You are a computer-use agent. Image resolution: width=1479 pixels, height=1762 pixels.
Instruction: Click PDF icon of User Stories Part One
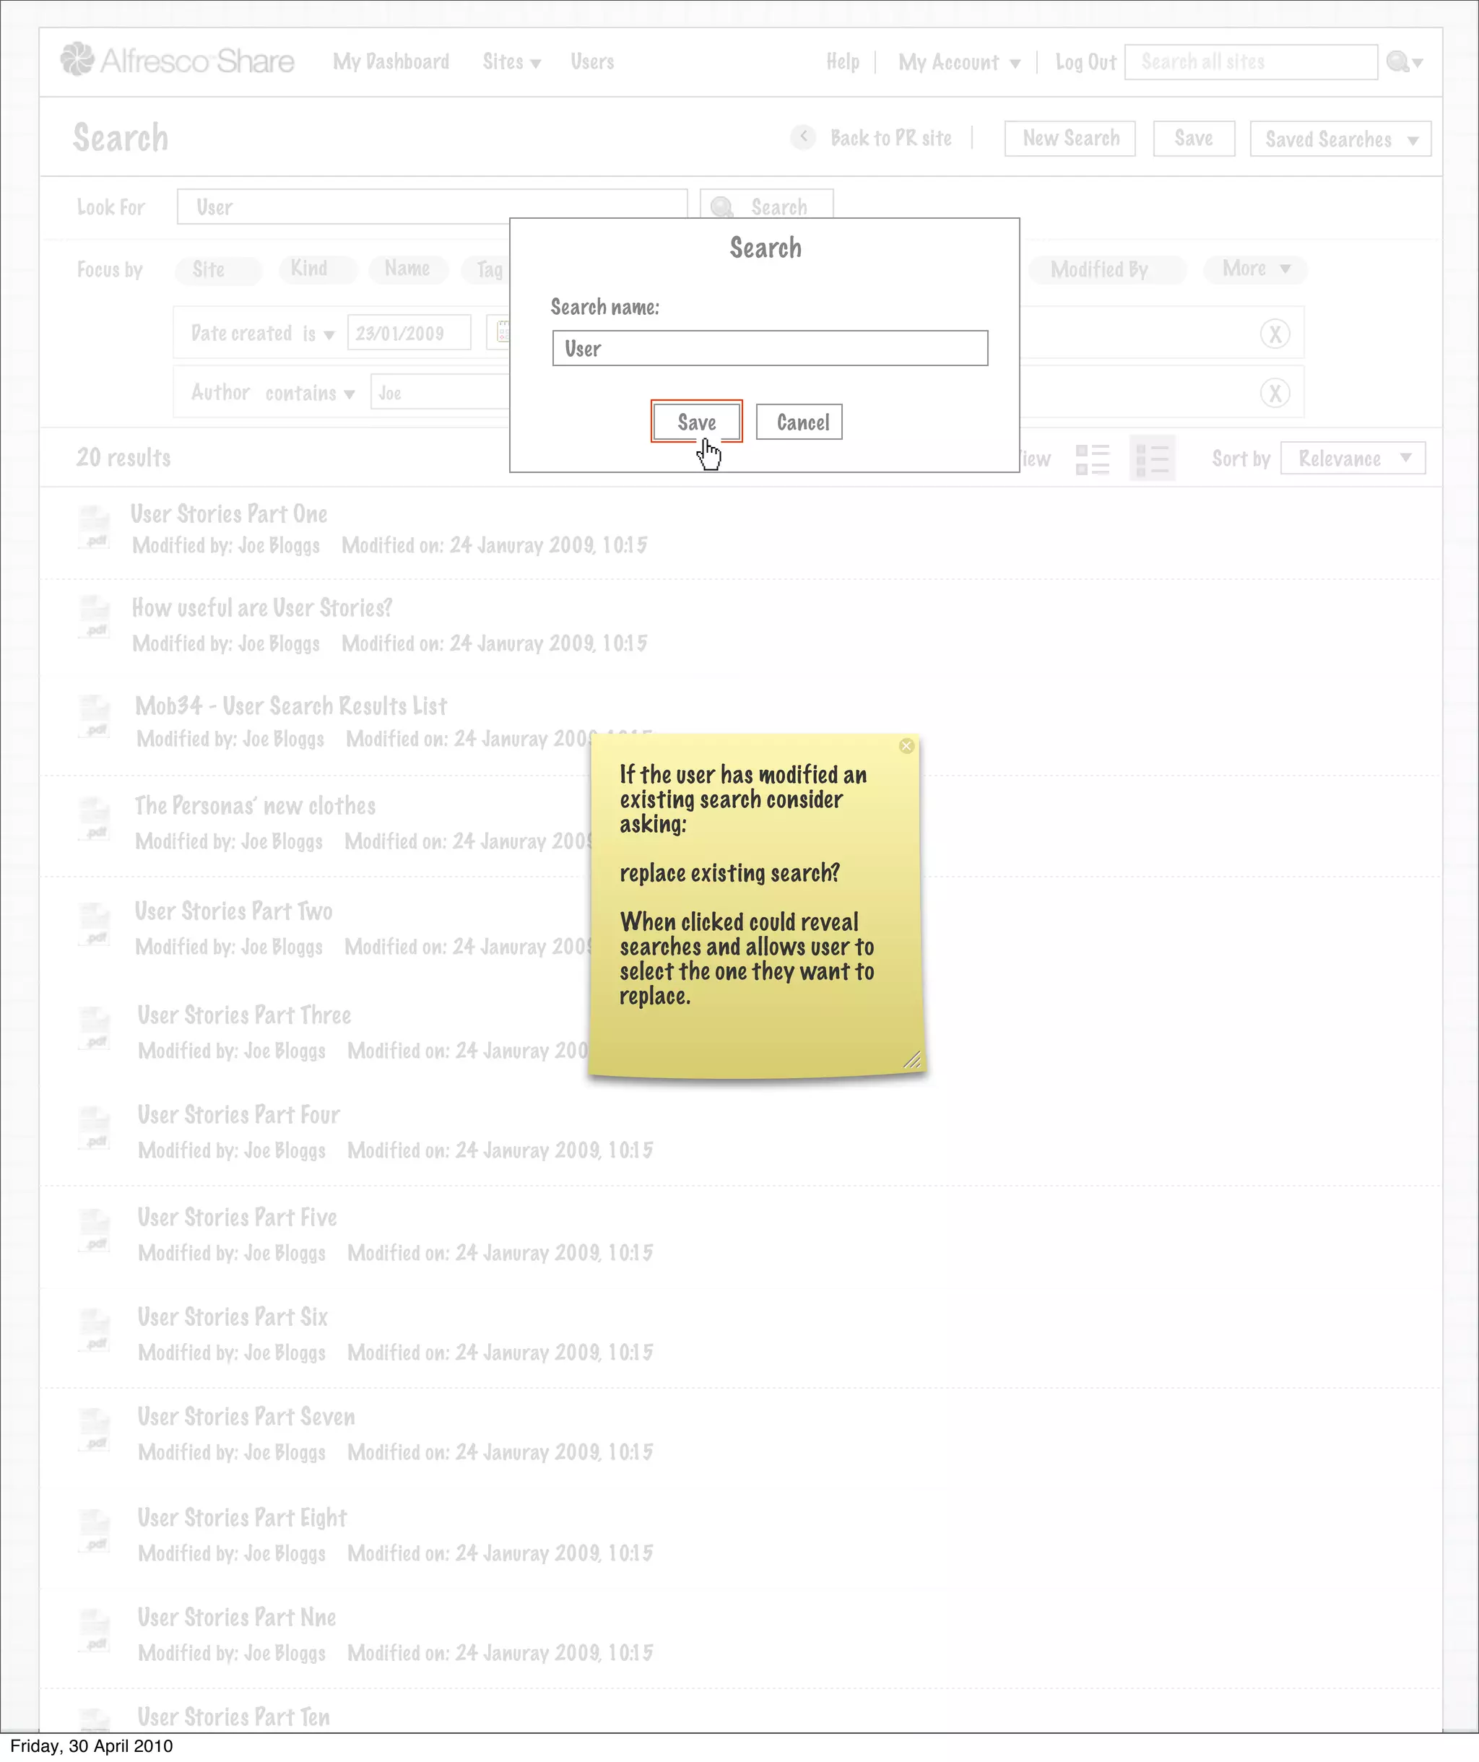(94, 529)
